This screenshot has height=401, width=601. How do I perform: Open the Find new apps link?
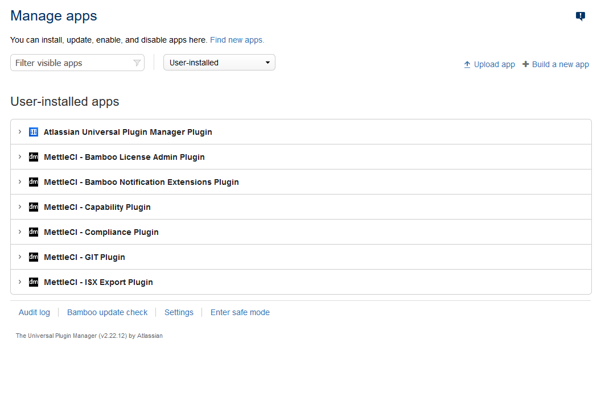[x=237, y=40]
